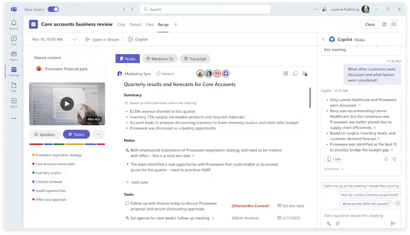The height and width of the screenshot is (235, 410).
Task: Check the follow up with finance task
Action: tap(127, 203)
